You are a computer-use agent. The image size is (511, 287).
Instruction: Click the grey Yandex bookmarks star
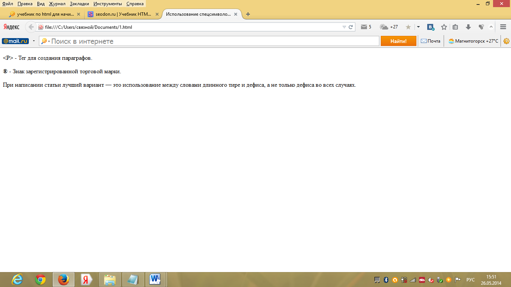tap(408, 27)
